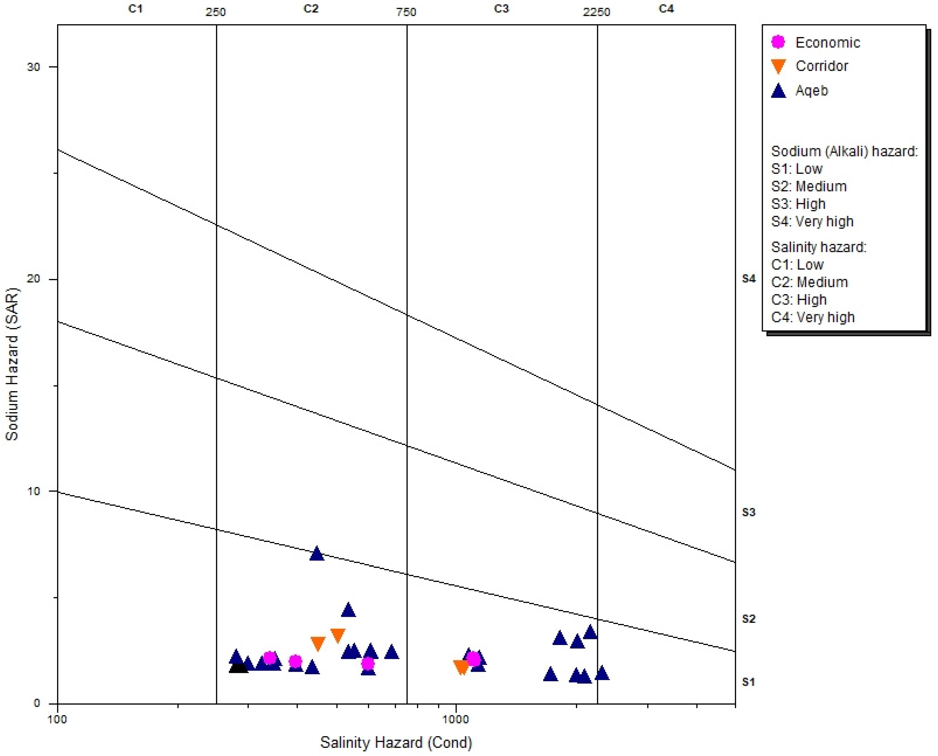Click the magenta Economic legend marker
The height and width of the screenshot is (756, 938).
pos(778,42)
